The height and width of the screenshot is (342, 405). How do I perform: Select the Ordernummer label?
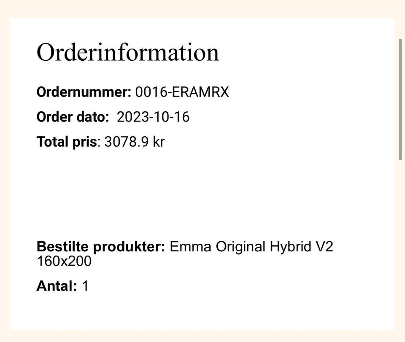pyautogui.click(x=84, y=92)
